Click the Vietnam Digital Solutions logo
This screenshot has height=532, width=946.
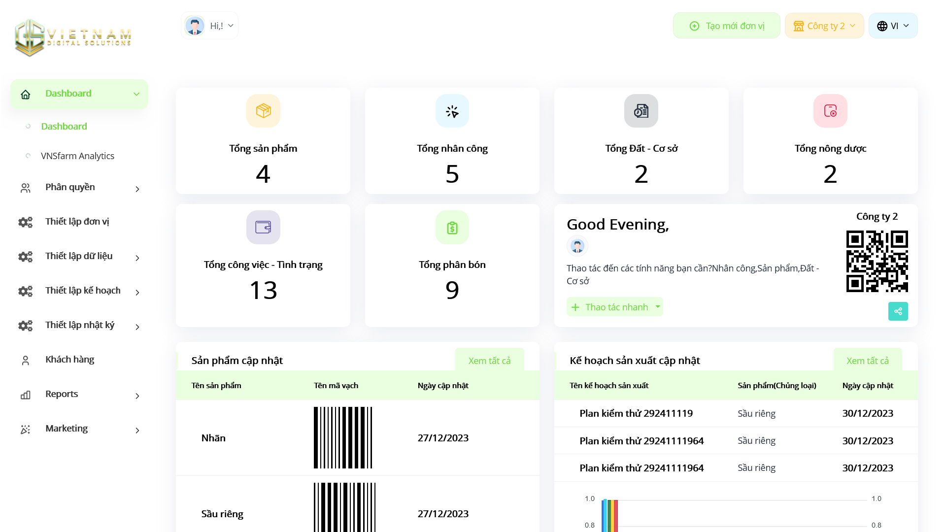coord(73,37)
